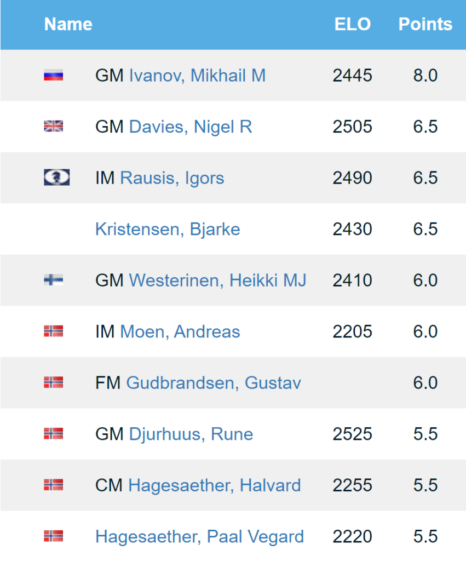Click the flag beside Hagesaether, Halvard
Image resolution: width=466 pixels, height=561 pixels.
point(54,485)
